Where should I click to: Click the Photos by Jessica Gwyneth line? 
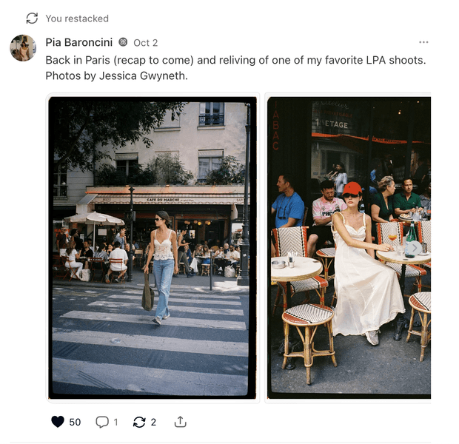coord(116,75)
